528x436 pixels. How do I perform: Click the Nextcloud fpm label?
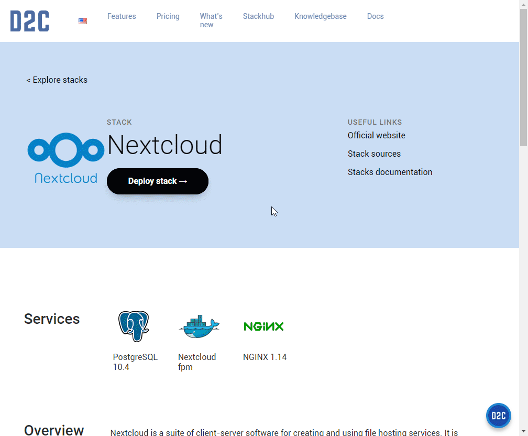197,362
